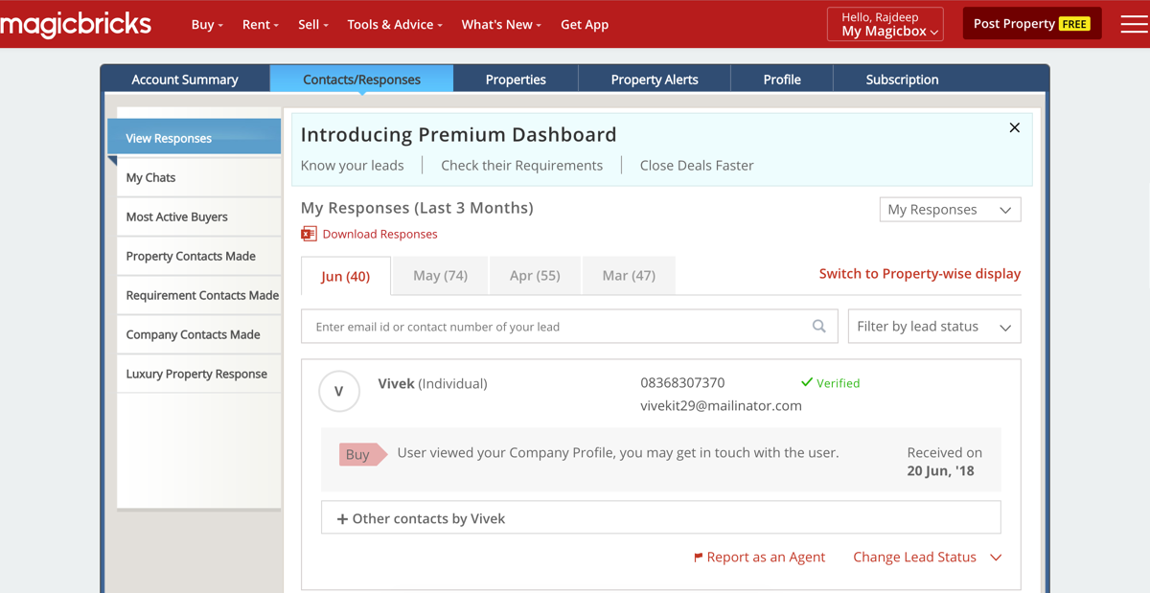Select My Chats in sidebar
1150x593 pixels.
(150, 177)
